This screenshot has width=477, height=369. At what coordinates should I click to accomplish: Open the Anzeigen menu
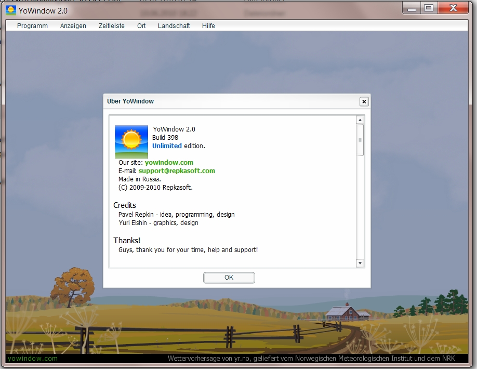click(x=73, y=26)
